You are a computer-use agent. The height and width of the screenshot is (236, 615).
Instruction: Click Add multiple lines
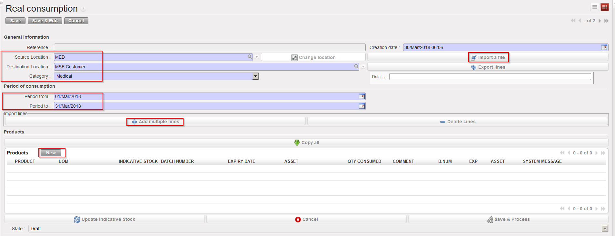(x=155, y=122)
